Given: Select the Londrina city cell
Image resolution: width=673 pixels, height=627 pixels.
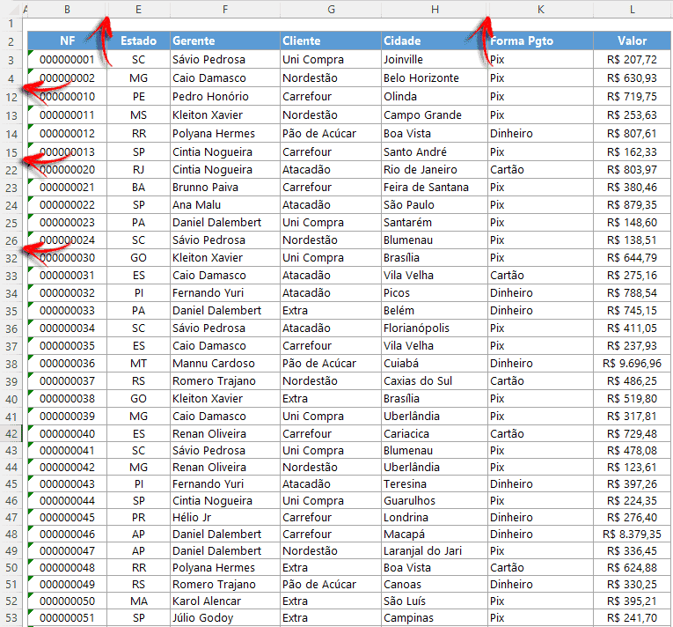Looking at the screenshot, I should [x=435, y=517].
